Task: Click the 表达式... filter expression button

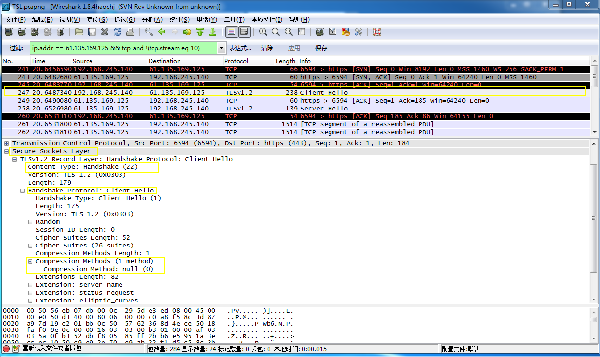Action: (240, 48)
